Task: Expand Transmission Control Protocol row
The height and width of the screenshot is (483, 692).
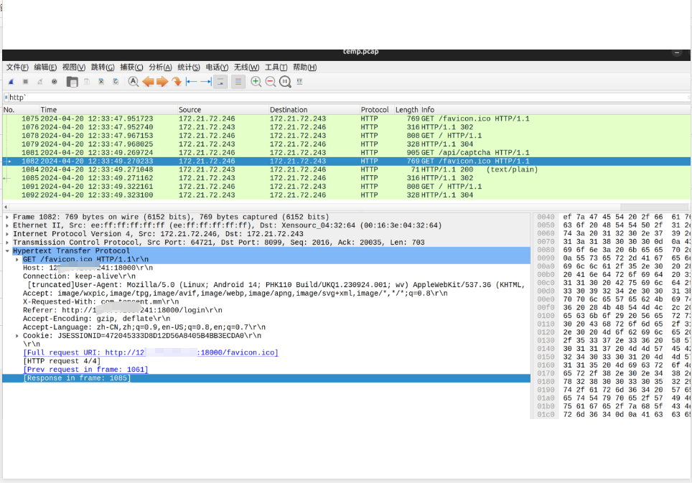Action: point(7,243)
